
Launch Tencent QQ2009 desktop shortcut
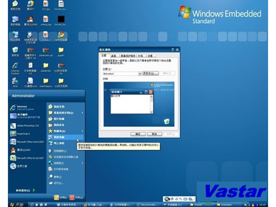pyautogui.click(x=30, y=21)
